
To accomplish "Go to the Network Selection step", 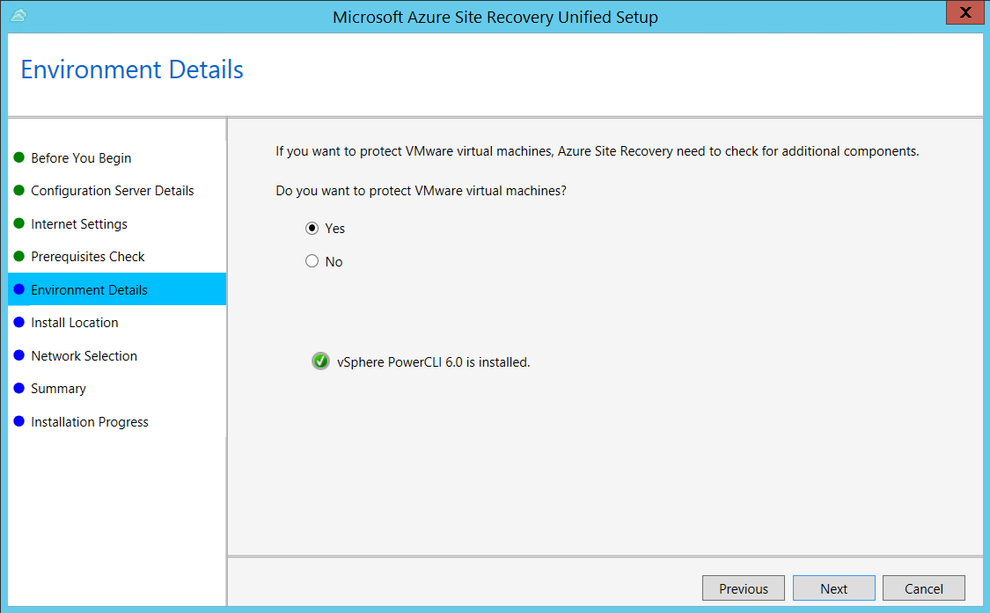I will click(84, 355).
